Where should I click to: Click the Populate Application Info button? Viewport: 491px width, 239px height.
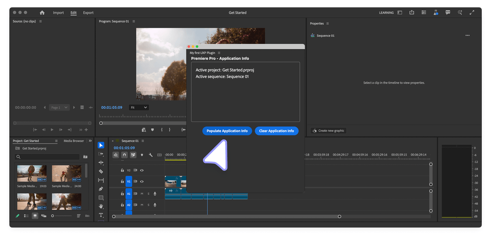pos(227,131)
